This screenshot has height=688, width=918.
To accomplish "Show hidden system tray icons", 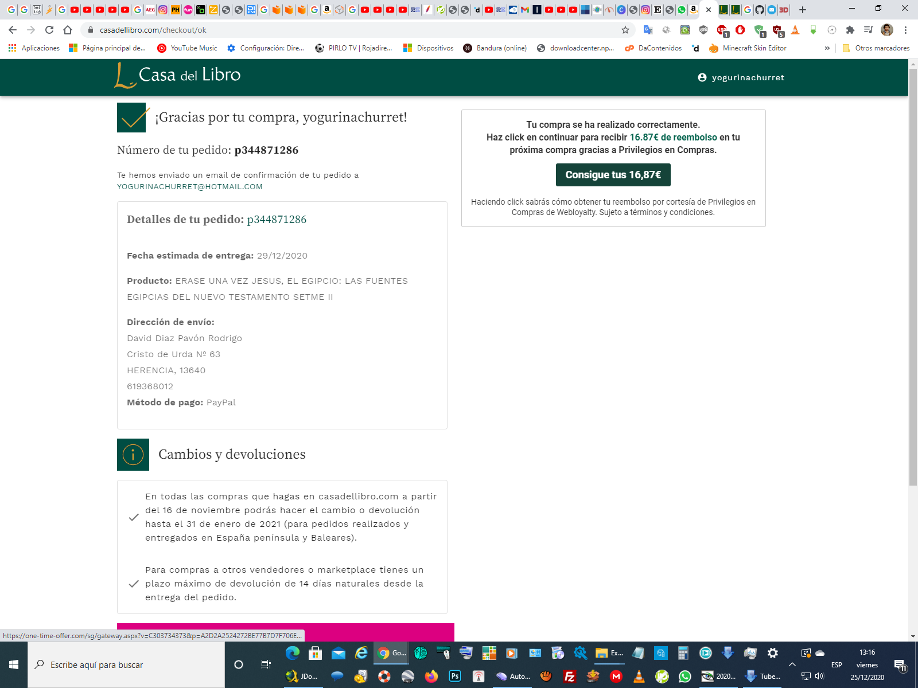I will coord(792,664).
